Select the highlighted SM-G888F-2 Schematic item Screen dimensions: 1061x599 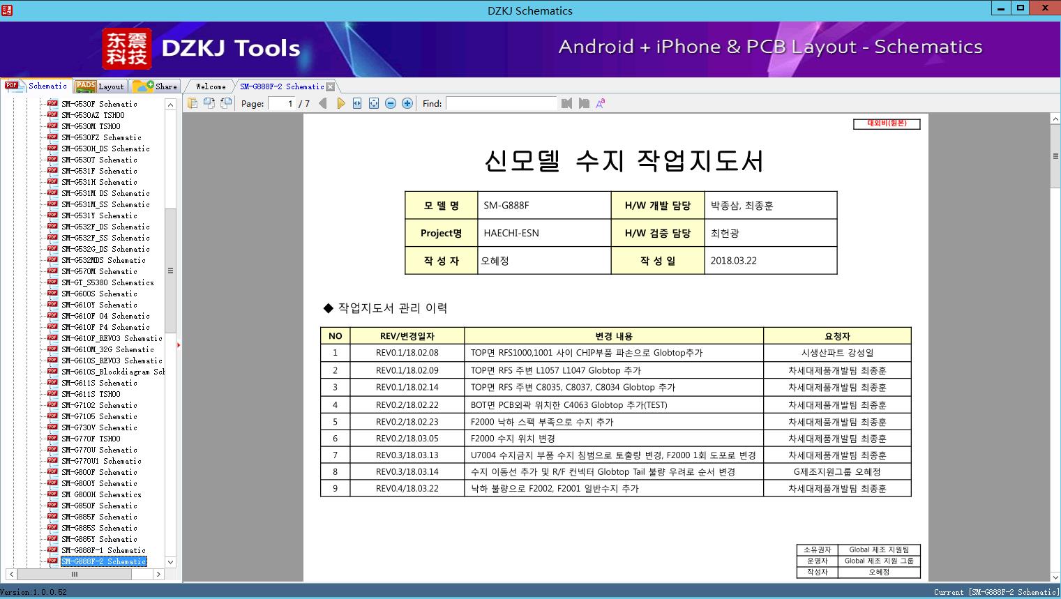[103, 561]
